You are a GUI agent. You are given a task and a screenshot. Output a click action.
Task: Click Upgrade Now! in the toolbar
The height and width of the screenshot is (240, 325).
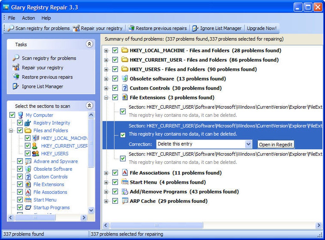[262, 28]
